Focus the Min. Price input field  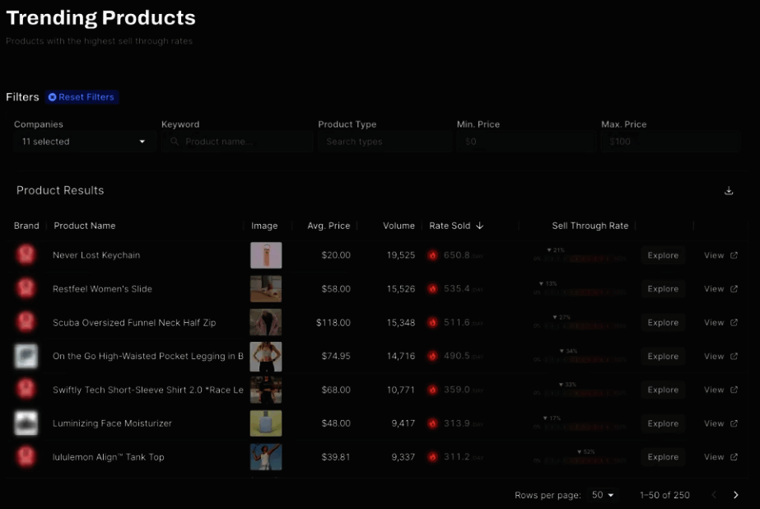525,142
